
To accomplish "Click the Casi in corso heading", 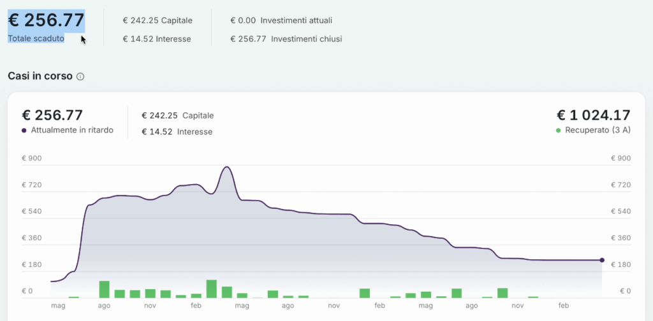I will tap(40, 76).
